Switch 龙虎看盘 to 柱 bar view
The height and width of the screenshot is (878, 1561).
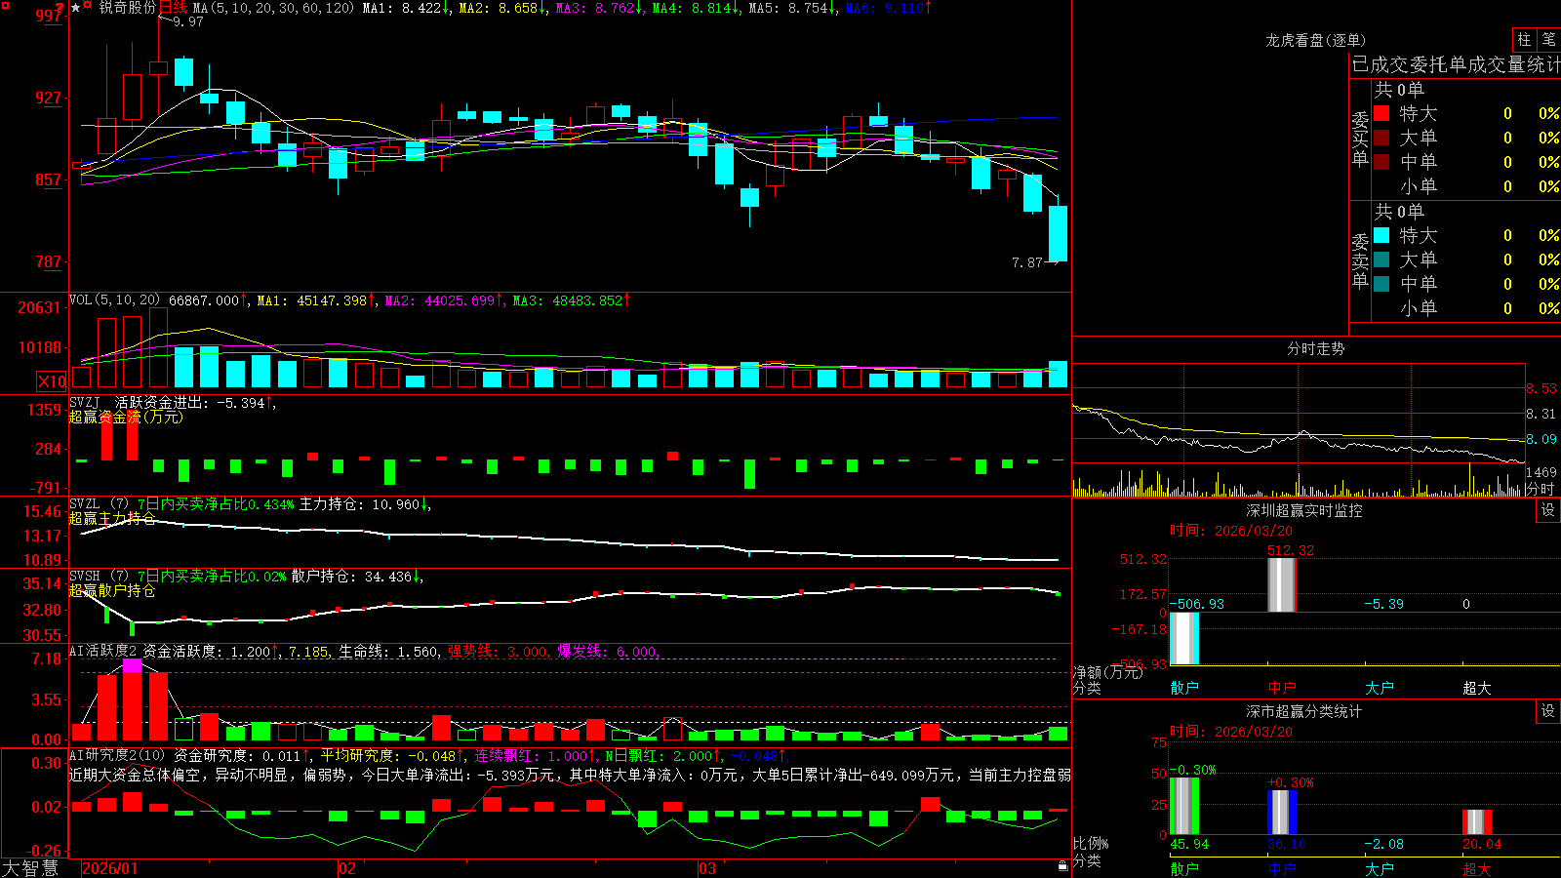tap(1524, 39)
